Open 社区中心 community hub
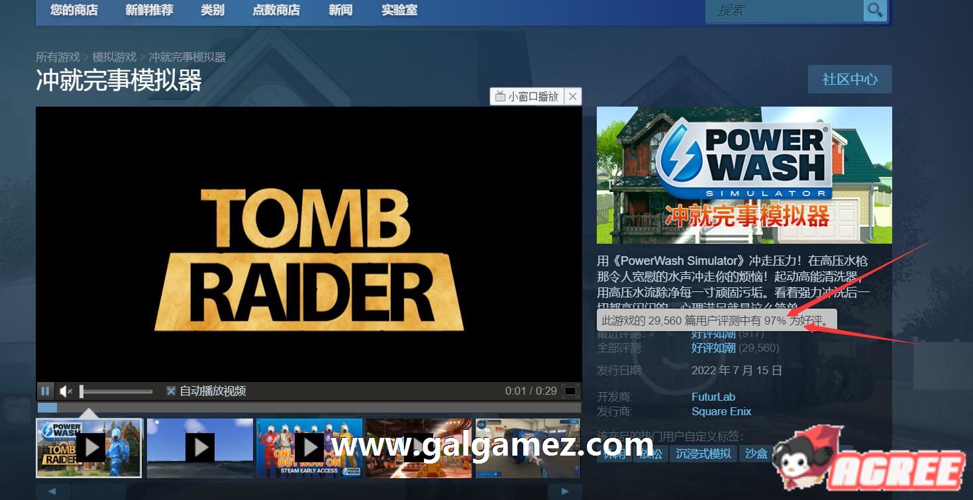Image resolution: width=973 pixels, height=500 pixels. pyautogui.click(x=850, y=79)
